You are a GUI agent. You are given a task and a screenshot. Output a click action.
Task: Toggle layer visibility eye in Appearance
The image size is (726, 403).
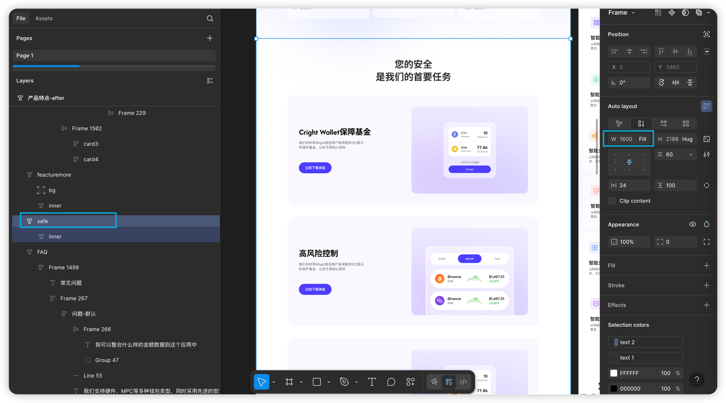[x=692, y=224]
